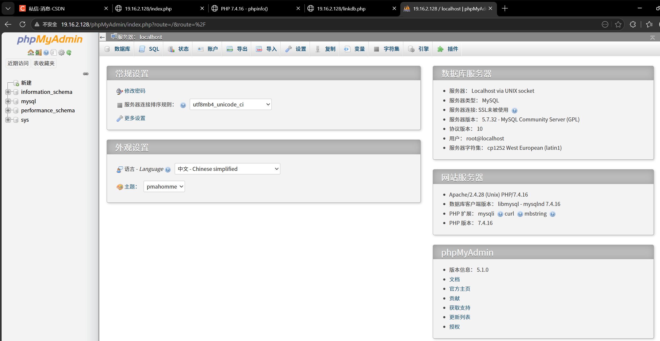Viewport: 660px width, 341px height.
Task: Click the new database icon beside 新建
Action: (16, 83)
